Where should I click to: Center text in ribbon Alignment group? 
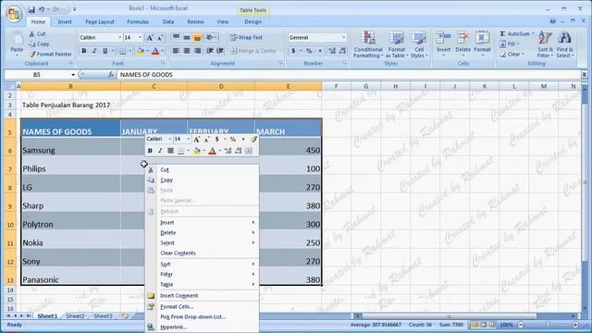click(x=187, y=51)
